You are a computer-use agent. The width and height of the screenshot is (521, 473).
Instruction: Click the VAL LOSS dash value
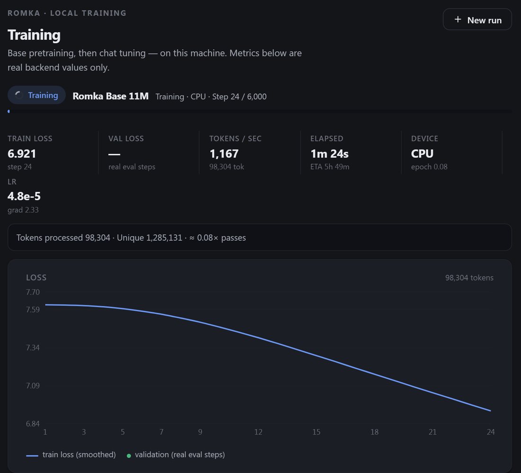point(114,154)
